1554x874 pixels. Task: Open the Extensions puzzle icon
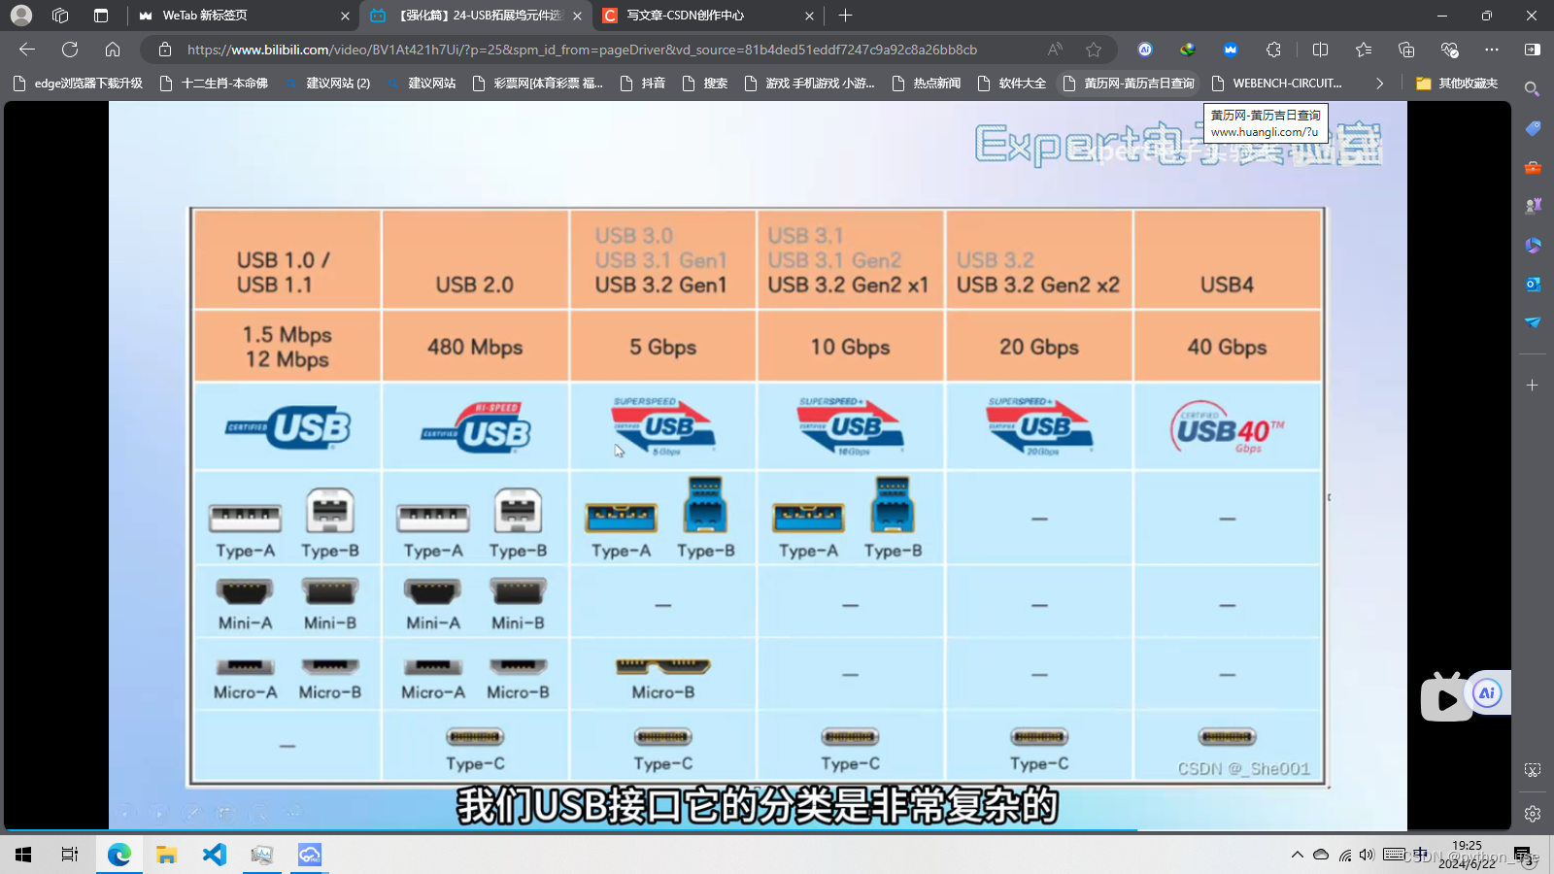1273,50
